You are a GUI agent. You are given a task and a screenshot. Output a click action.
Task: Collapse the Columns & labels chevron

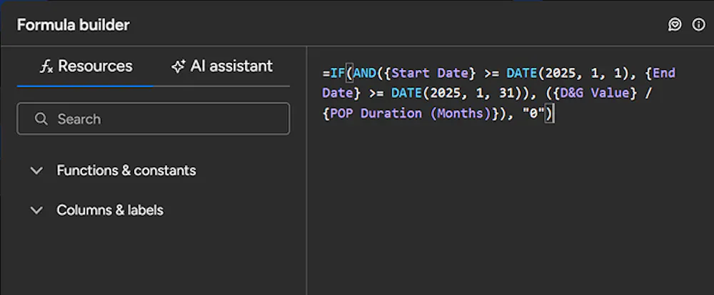point(36,210)
